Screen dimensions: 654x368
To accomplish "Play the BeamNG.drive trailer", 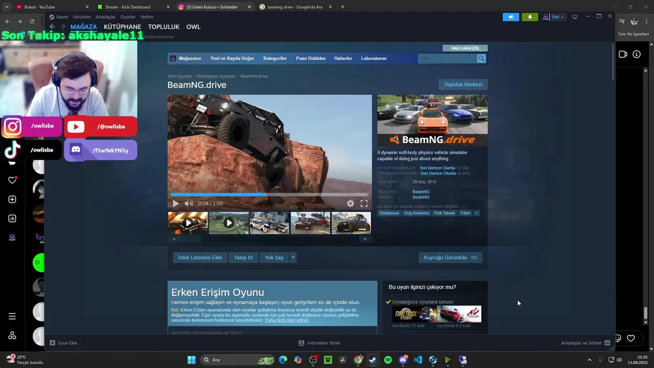I will tap(176, 203).
